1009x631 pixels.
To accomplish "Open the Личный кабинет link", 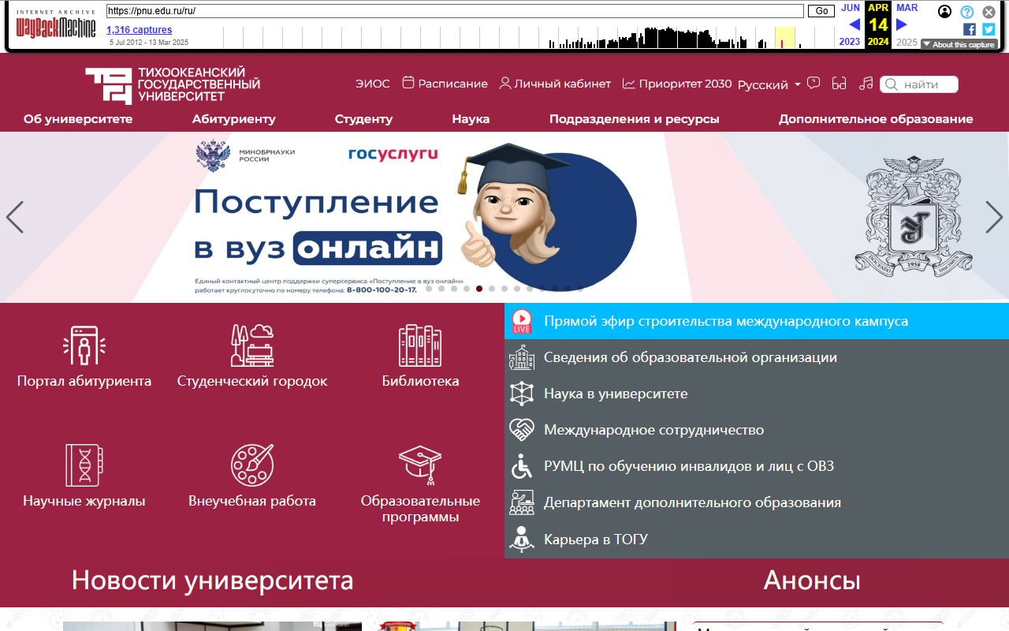I will click(555, 84).
